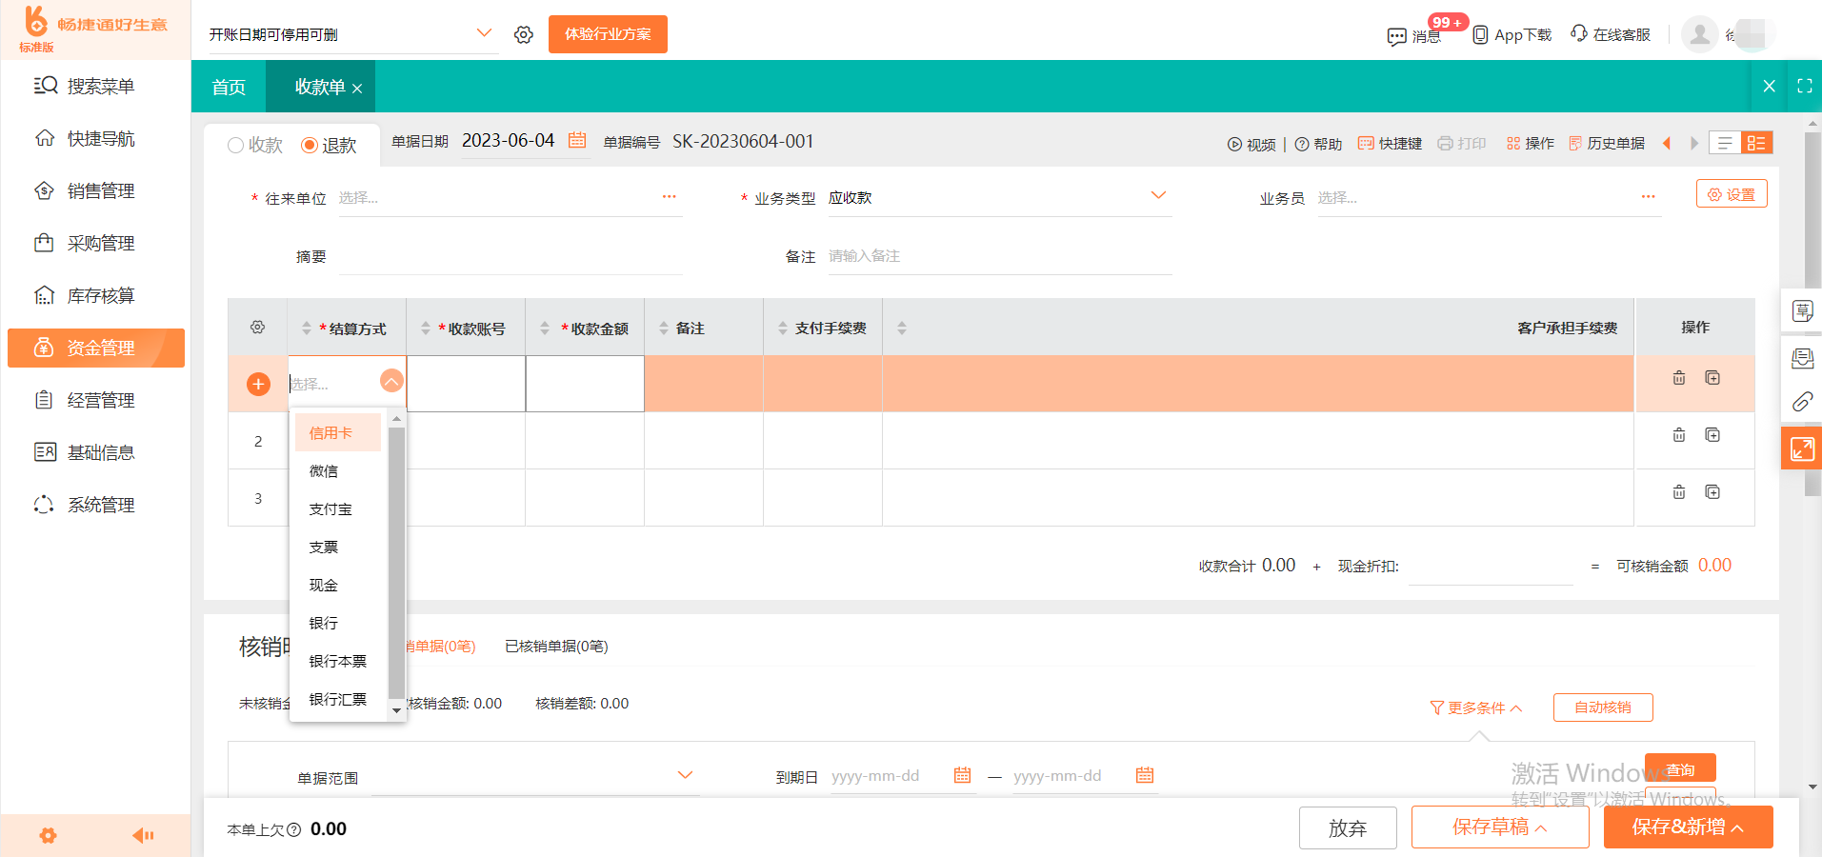Screen dimensions: 1822x857
Task: Switch to list view layout toggle at top right
Action: tap(1724, 143)
